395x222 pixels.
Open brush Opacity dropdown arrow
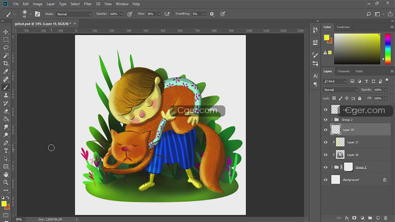coord(122,14)
